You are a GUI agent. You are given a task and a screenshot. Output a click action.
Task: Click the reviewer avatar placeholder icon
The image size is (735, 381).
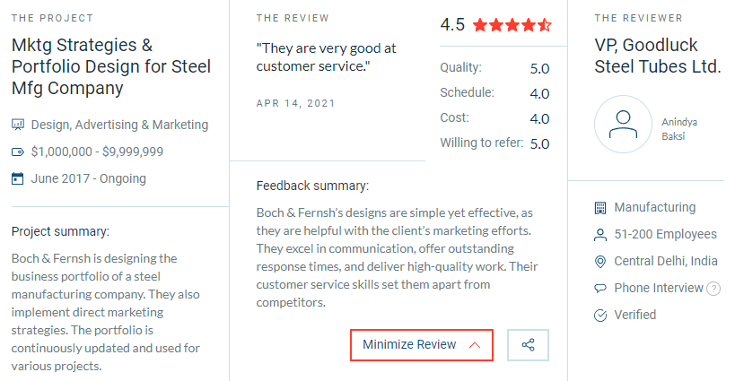point(623,125)
